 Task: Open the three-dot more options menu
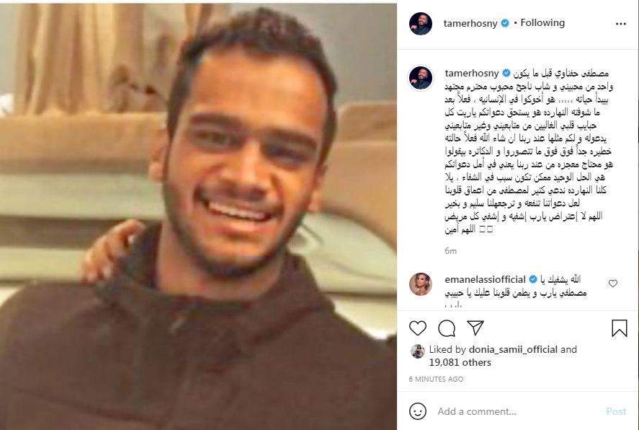pos(621,24)
